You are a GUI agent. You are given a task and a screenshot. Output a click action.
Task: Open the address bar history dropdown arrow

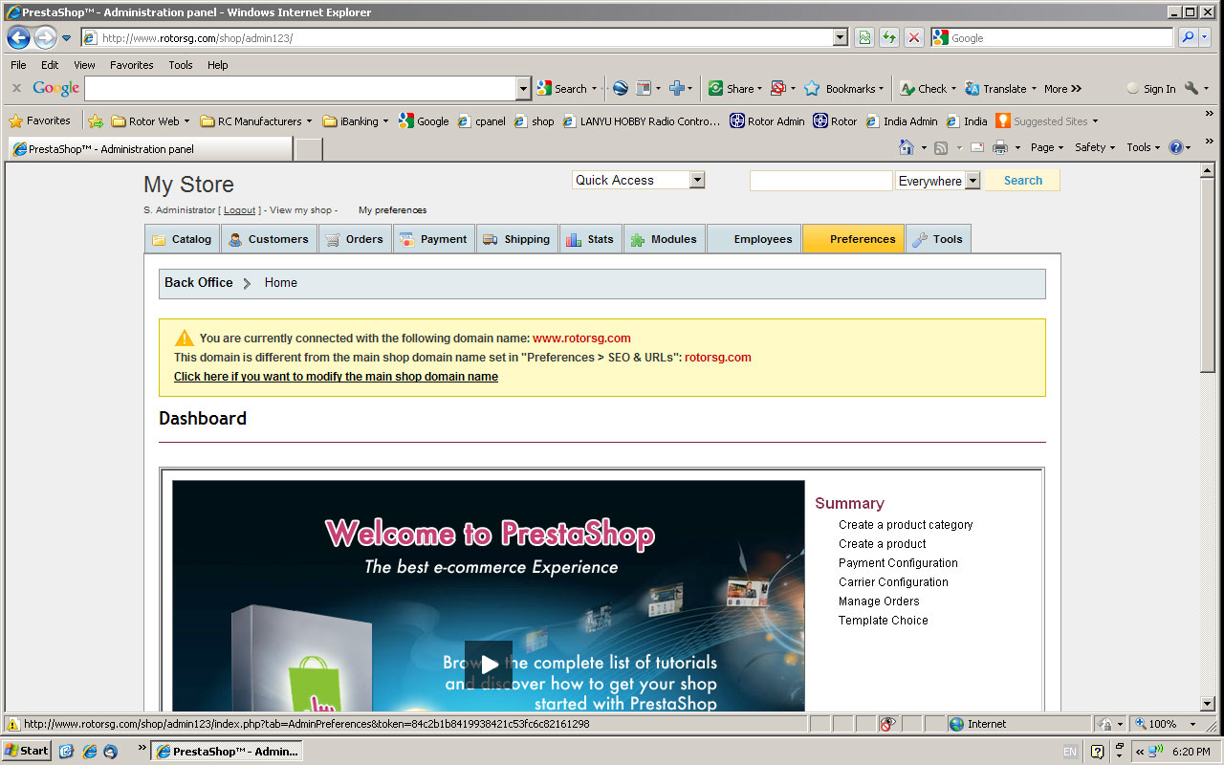841,38
